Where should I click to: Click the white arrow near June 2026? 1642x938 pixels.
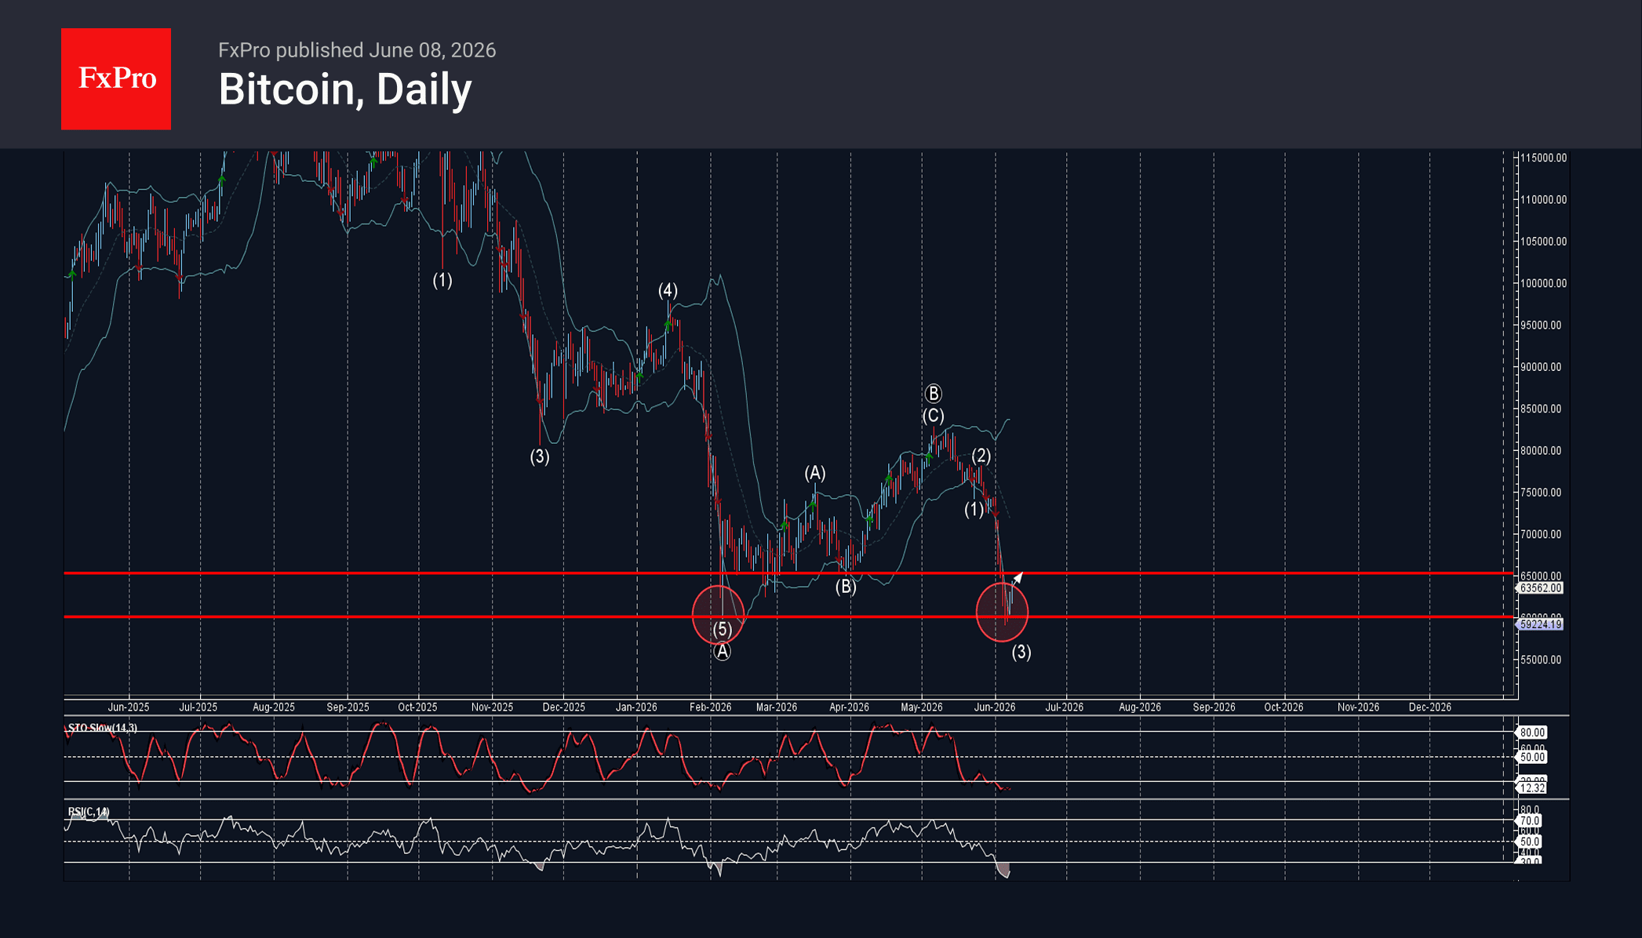pyautogui.click(x=1018, y=579)
